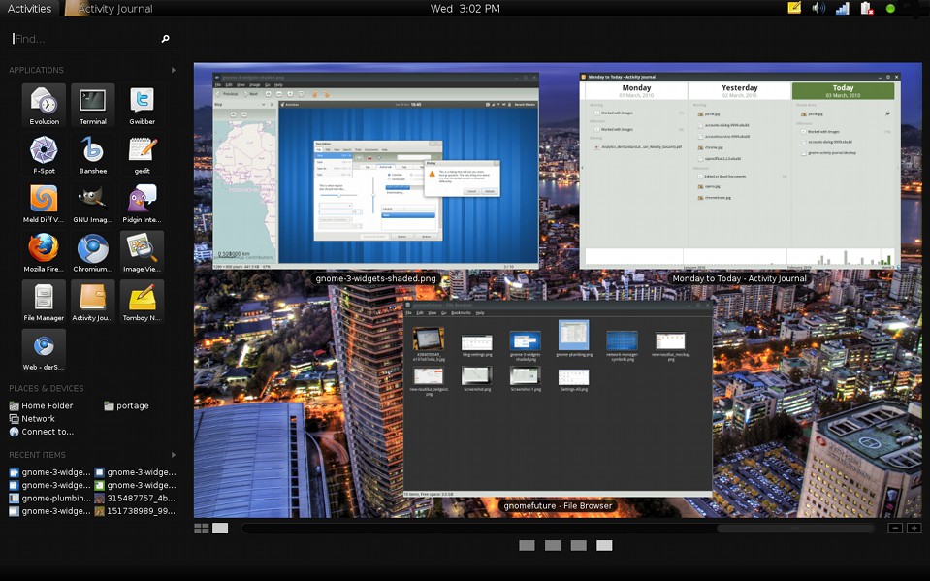The height and width of the screenshot is (581, 930).
Task: Open Bookmarks menu in File Browser window
Action: [x=461, y=312]
